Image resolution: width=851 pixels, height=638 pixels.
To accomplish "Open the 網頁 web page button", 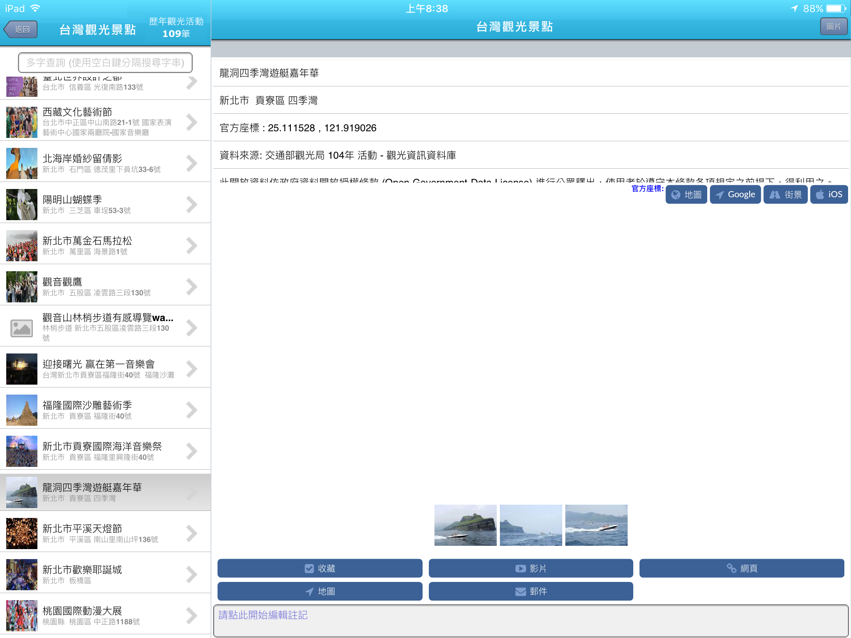I will [742, 568].
